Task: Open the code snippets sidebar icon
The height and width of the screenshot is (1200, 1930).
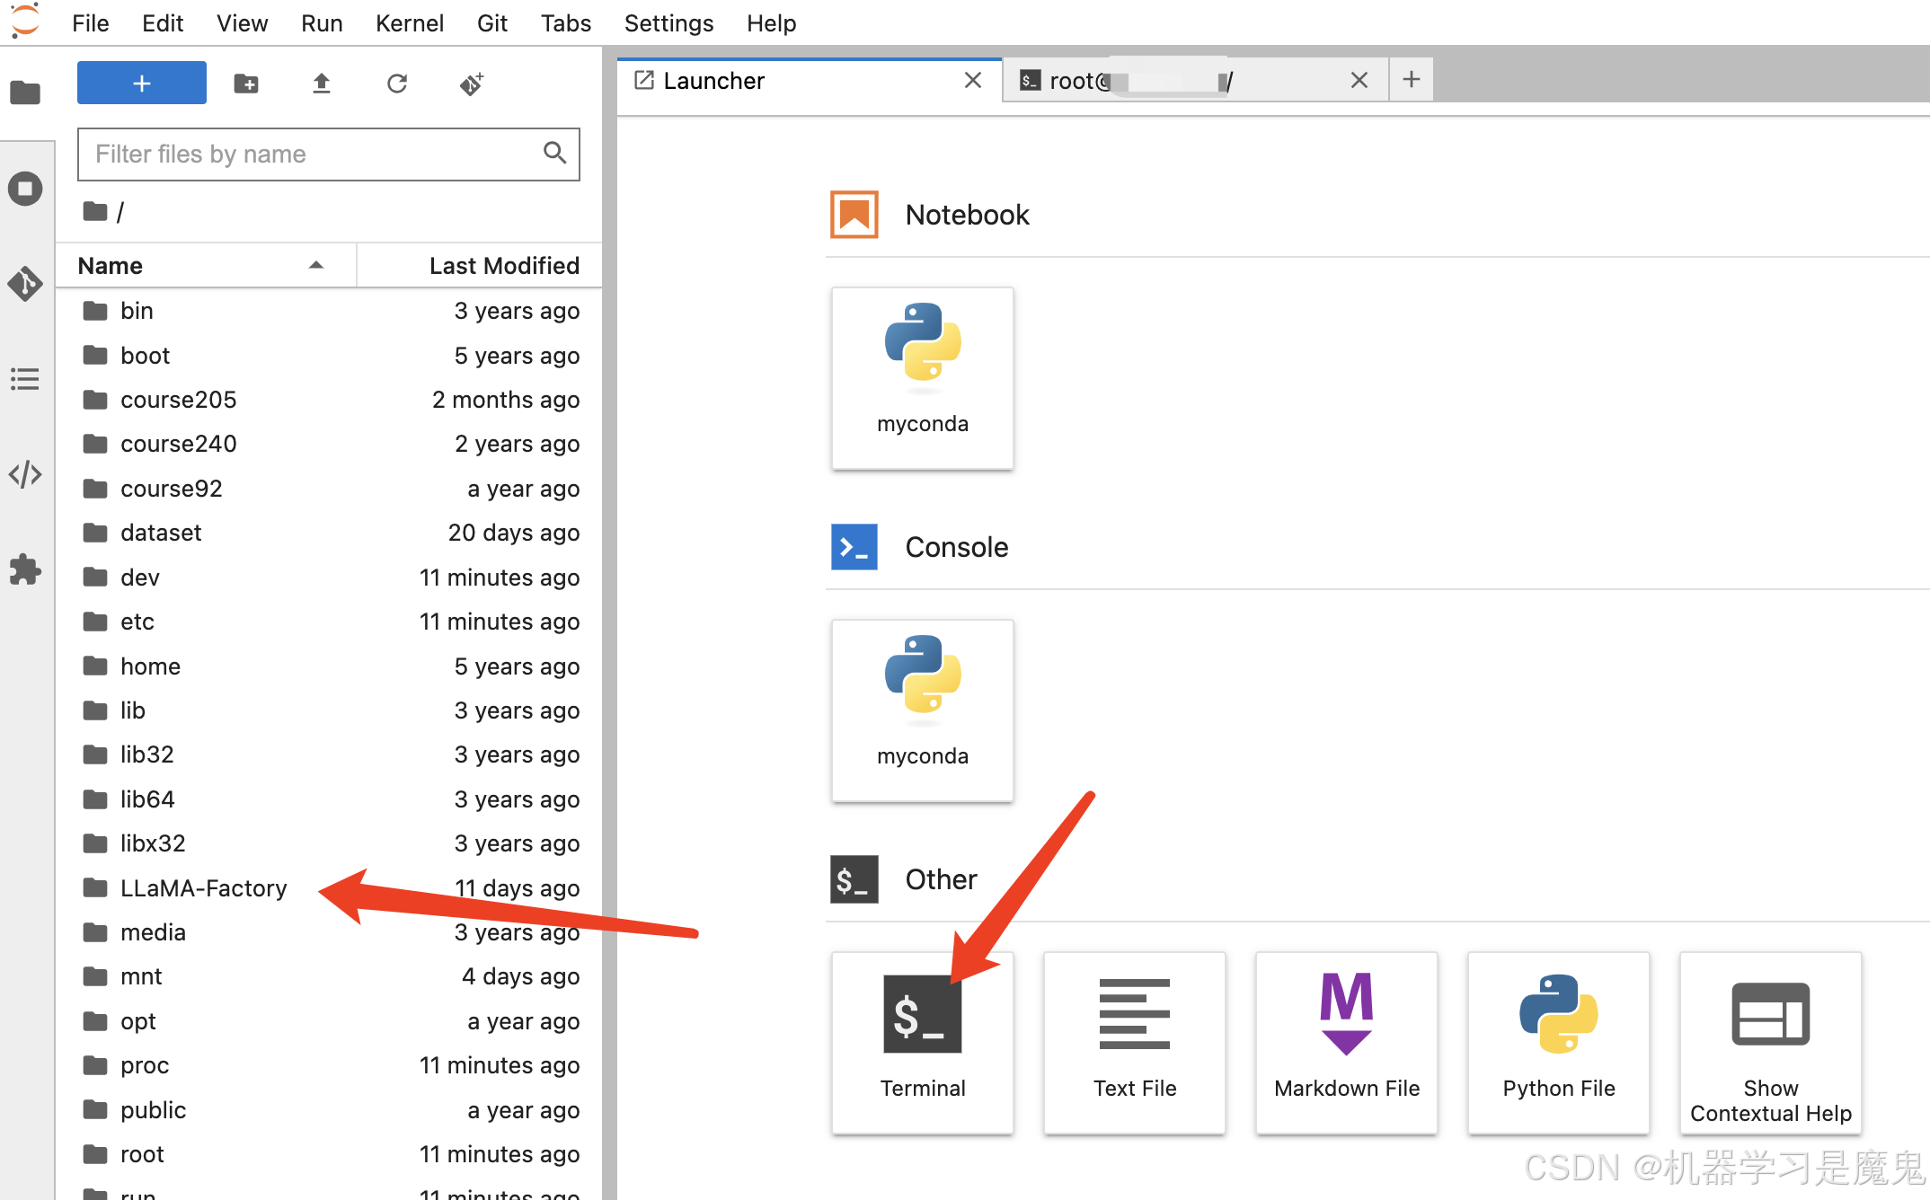Action: (x=25, y=473)
